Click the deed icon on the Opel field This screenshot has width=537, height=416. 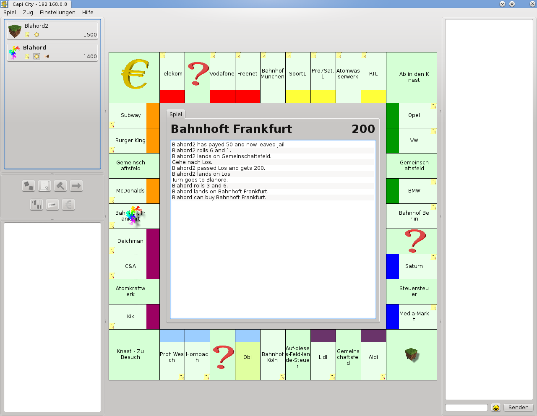coord(434,106)
